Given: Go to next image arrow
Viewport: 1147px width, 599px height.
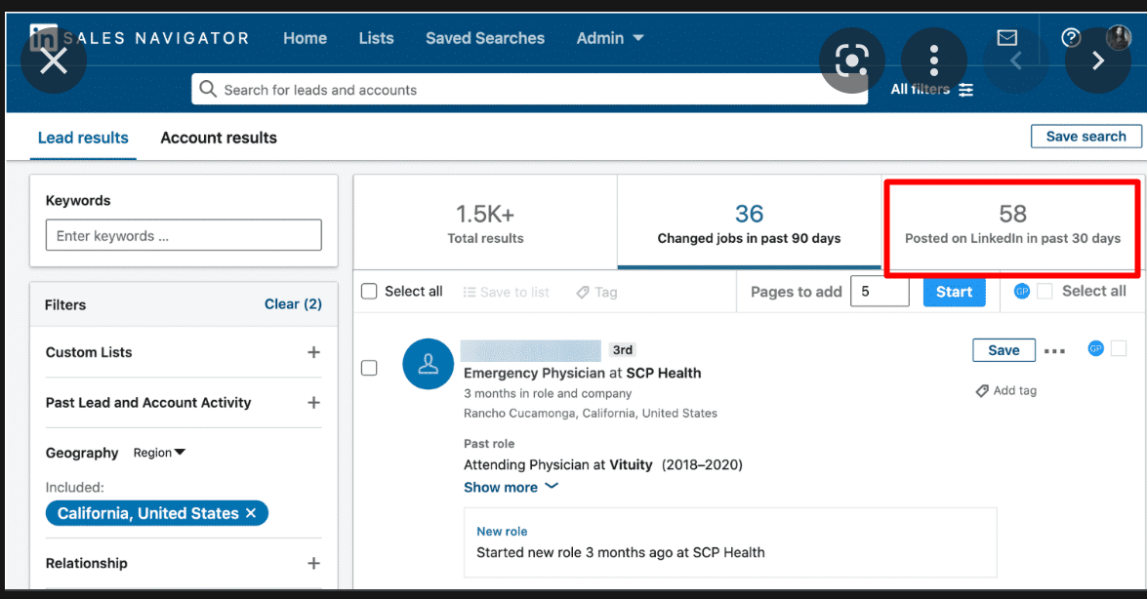Looking at the screenshot, I should click(1097, 61).
